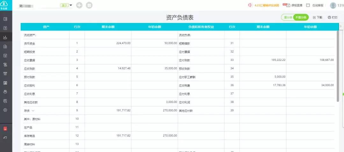Click the 货币资金 row label
The width and height of the screenshot is (344, 152).
click(29, 44)
